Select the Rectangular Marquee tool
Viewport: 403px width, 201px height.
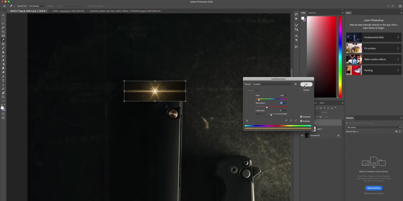click(3, 19)
